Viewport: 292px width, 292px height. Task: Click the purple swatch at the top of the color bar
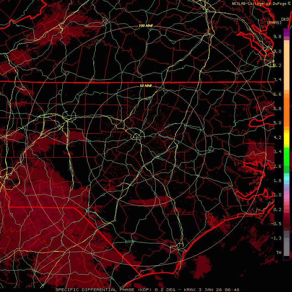(x=286, y=32)
